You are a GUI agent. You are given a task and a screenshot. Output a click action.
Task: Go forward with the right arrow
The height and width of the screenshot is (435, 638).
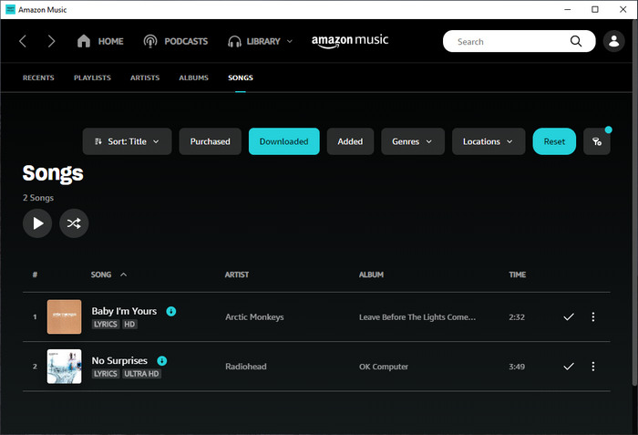pyautogui.click(x=51, y=41)
